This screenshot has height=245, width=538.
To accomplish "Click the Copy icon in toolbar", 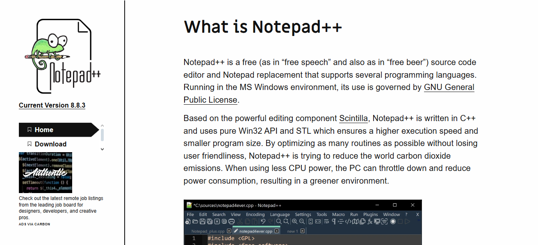I will coord(247,221).
